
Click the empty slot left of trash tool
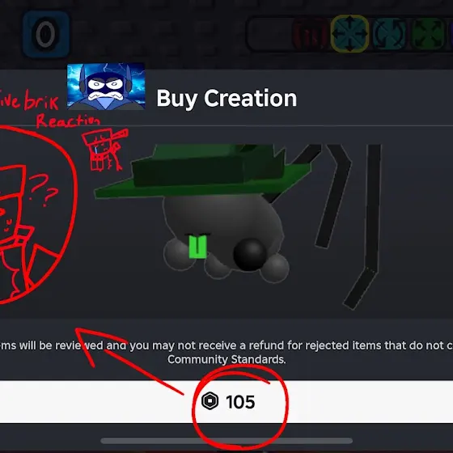click(270, 34)
